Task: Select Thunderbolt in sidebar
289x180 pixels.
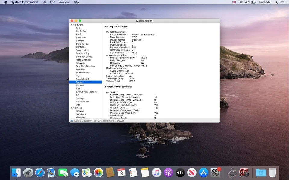Action: pyautogui.click(x=82, y=101)
